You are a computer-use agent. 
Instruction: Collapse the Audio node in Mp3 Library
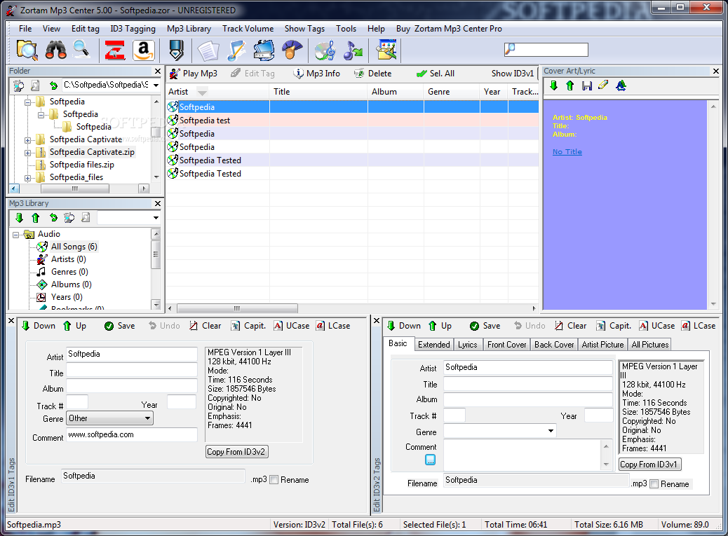click(x=15, y=234)
